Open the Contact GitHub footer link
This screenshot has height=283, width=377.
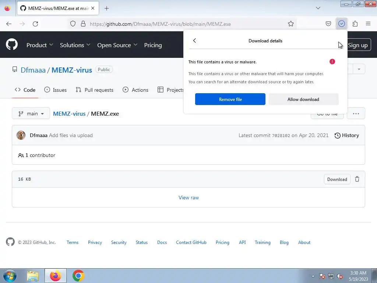[x=191, y=242]
